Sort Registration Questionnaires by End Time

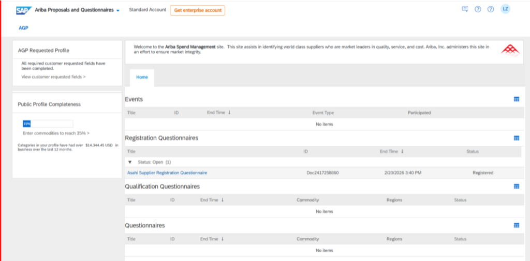tap(391, 151)
